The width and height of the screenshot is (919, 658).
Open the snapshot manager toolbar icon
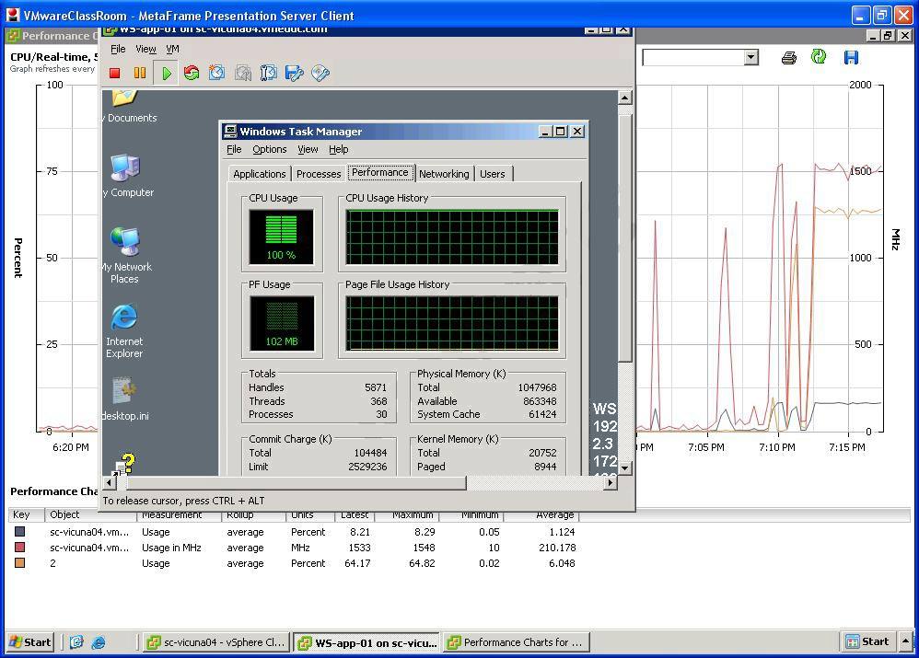point(269,74)
